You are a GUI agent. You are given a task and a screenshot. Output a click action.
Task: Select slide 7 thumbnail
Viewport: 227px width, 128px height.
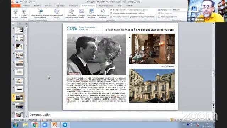(19, 81)
